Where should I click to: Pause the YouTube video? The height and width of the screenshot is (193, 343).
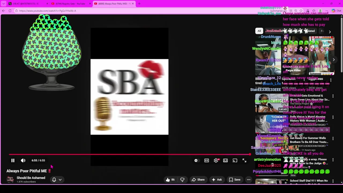point(13,160)
